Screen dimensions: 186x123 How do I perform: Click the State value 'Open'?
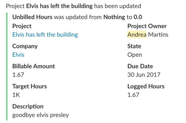(135, 55)
